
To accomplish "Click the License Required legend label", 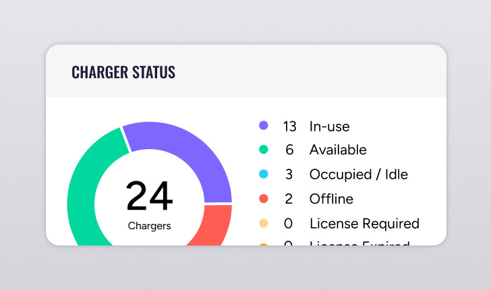I will (364, 224).
